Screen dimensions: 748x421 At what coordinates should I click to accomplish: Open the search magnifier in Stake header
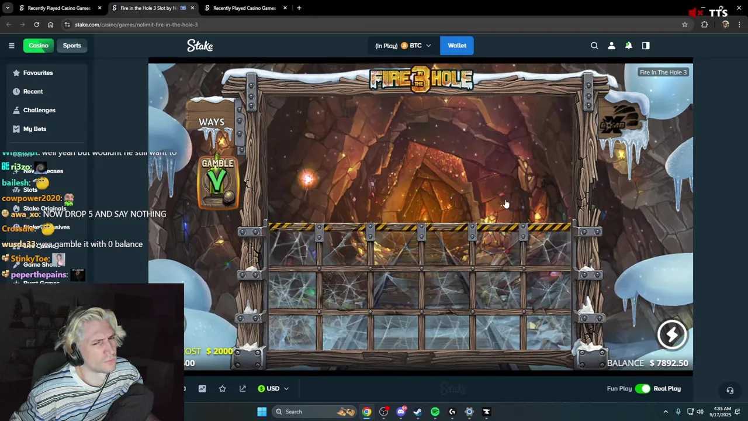coord(594,46)
